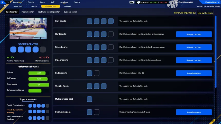The image size is (221, 124).
Task: Click the Clay courts row label
Action: point(60,21)
